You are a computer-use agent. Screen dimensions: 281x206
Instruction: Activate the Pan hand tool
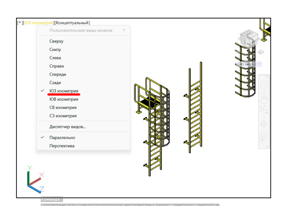pyautogui.click(x=263, y=99)
